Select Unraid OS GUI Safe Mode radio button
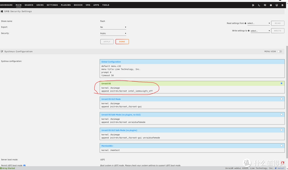Viewport: 288px width, 170px height. (281, 130)
